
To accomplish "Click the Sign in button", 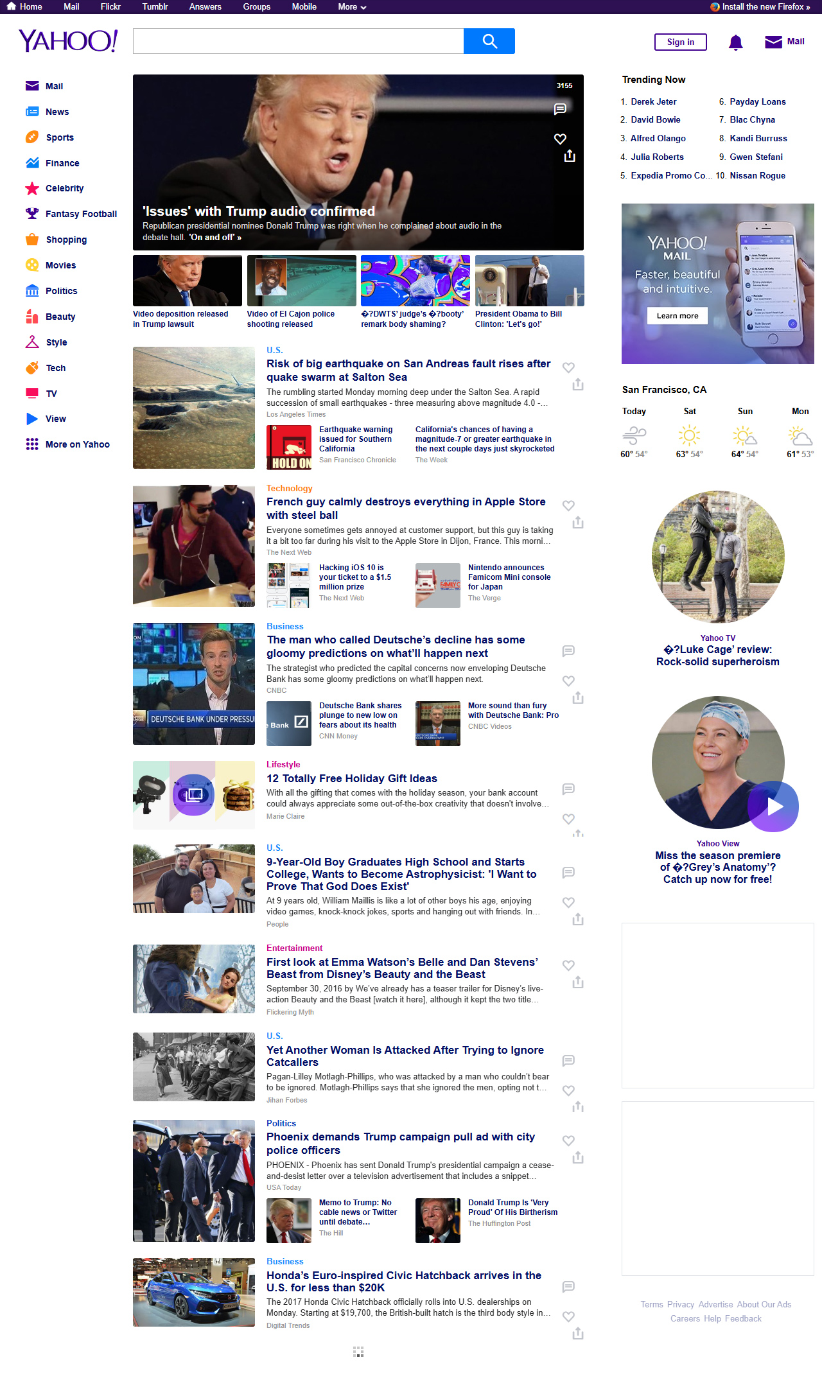I will (681, 42).
